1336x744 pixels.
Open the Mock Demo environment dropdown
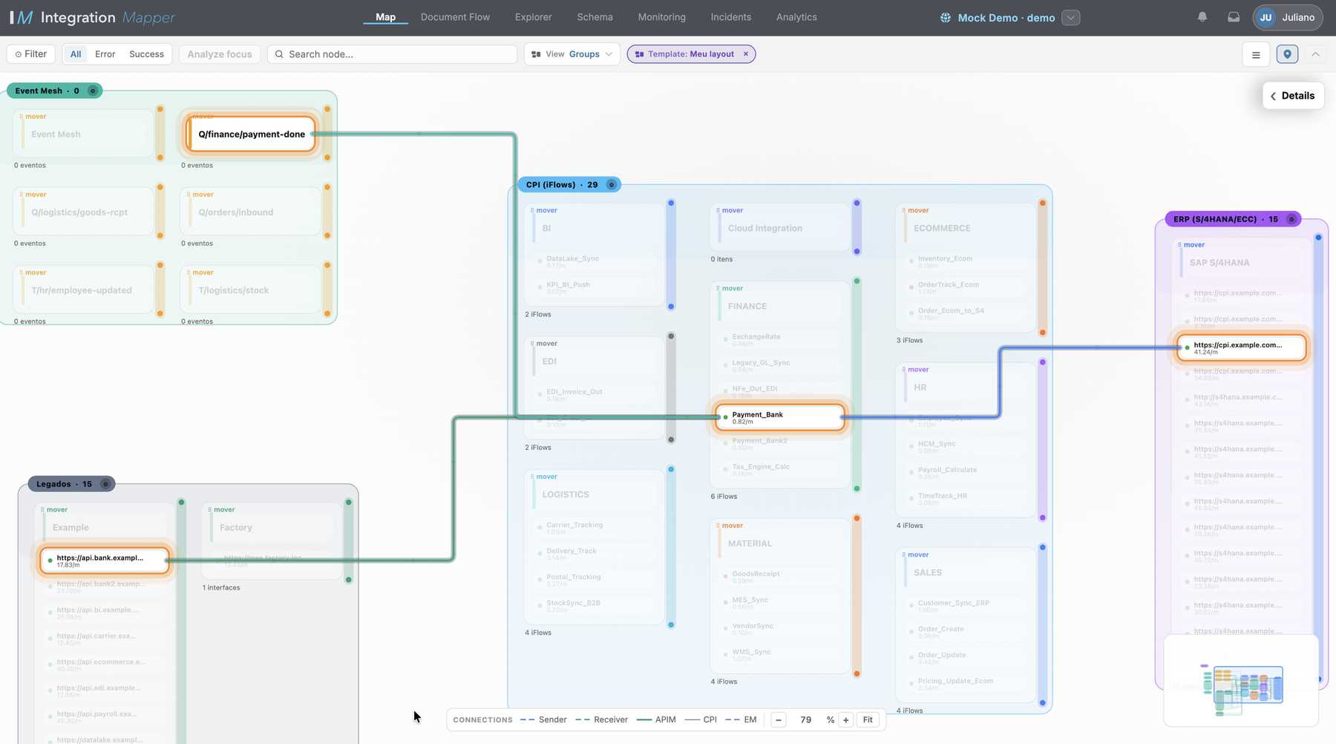pyautogui.click(x=1070, y=18)
